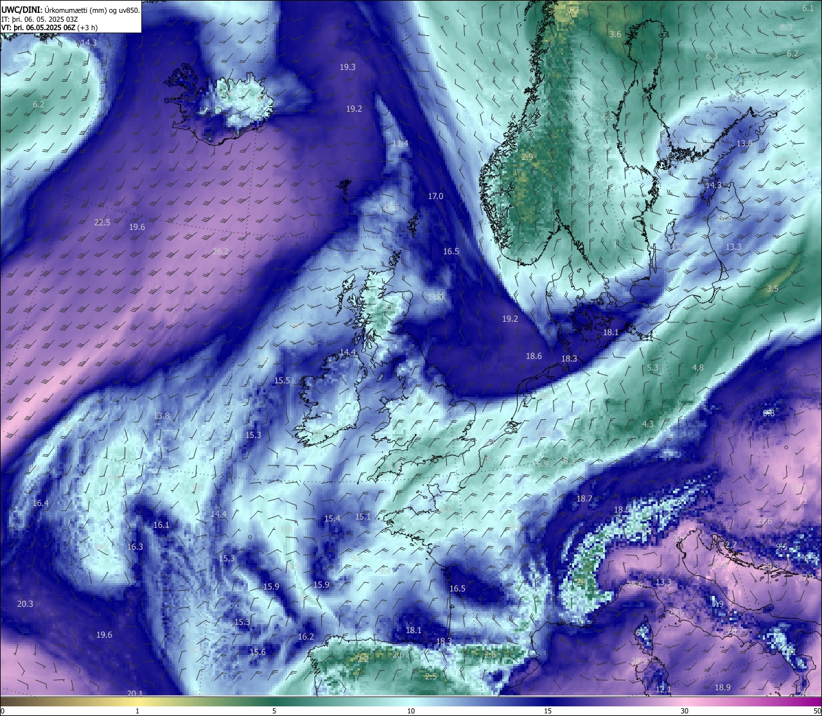
Task: Click the 3.5 value label
Action: [772, 288]
